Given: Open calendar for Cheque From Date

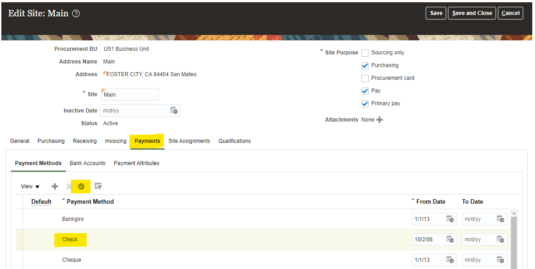Looking at the screenshot, I should 450,259.
